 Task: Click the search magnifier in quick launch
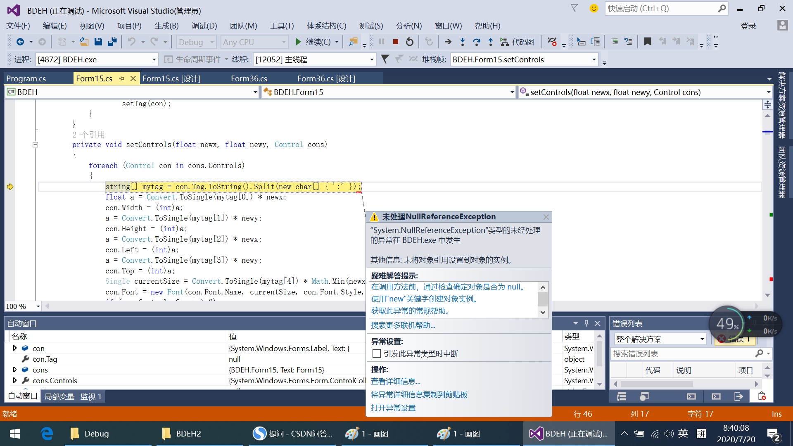(722, 8)
